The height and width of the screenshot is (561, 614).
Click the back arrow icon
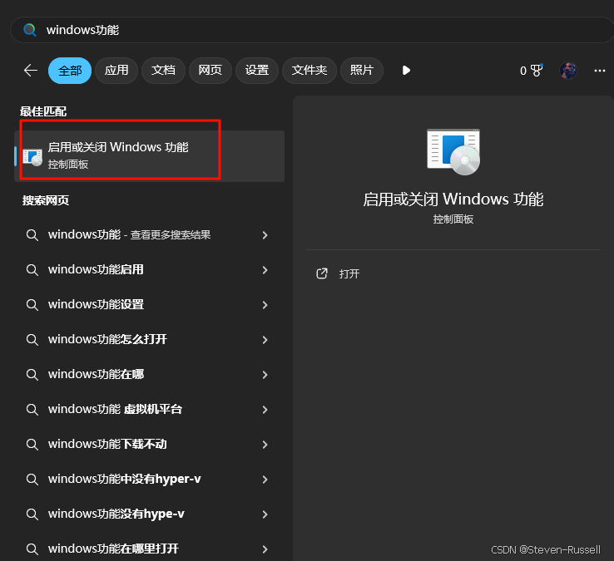[31, 71]
